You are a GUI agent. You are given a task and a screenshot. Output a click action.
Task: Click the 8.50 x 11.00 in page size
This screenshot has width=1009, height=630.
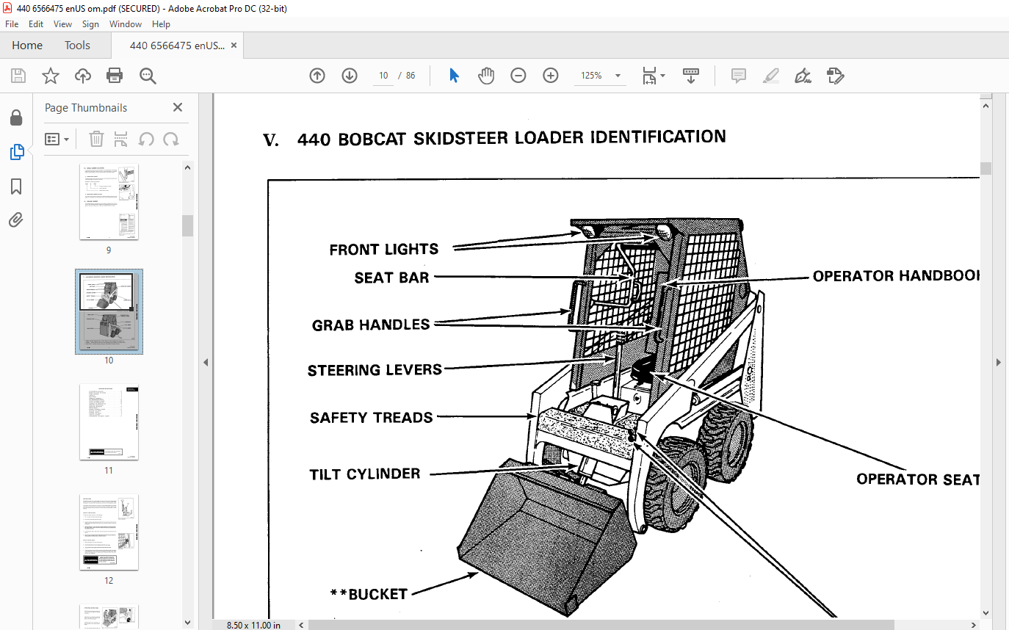point(253,625)
